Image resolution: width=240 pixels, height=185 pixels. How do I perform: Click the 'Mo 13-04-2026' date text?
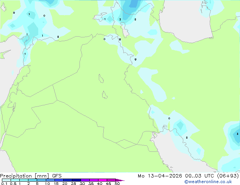tap(160, 176)
